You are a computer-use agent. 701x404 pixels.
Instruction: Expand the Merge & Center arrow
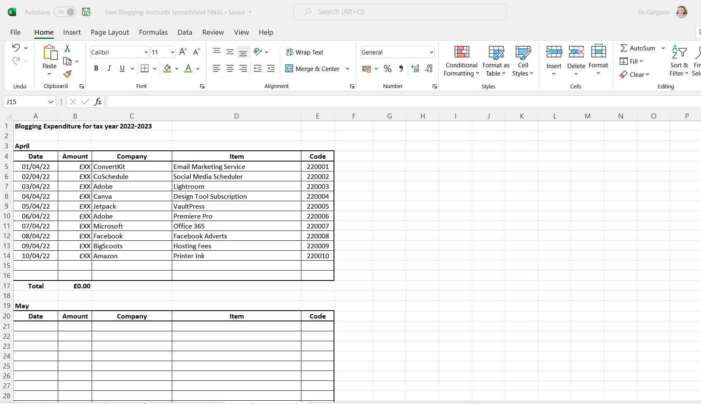click(x=347, y=69)
